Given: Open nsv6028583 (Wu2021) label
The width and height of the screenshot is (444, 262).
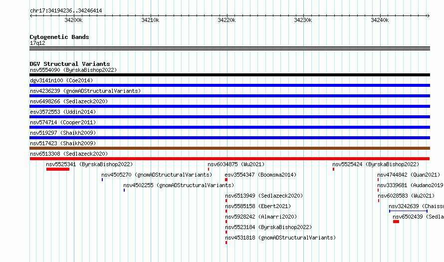Looking at the screenshot, I should (x=406, y=196).
